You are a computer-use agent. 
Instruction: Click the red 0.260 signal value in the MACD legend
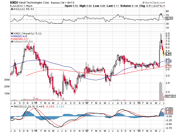(50, 106)
